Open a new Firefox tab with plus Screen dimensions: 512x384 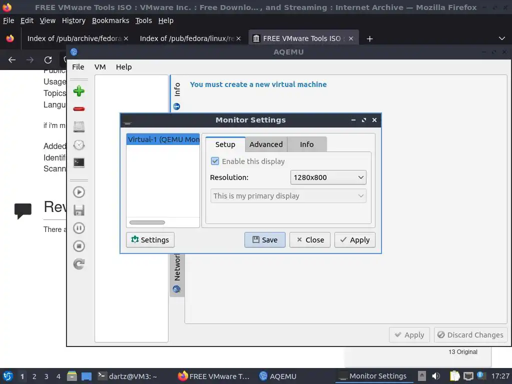pyautogui.click(x=369, y=39)
